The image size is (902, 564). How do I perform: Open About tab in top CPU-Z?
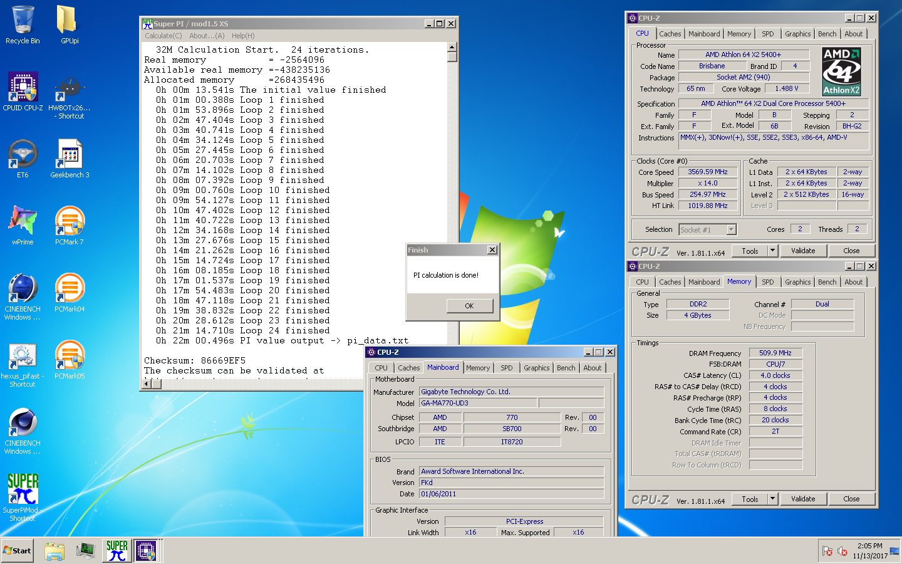click(x=853, y=34)
